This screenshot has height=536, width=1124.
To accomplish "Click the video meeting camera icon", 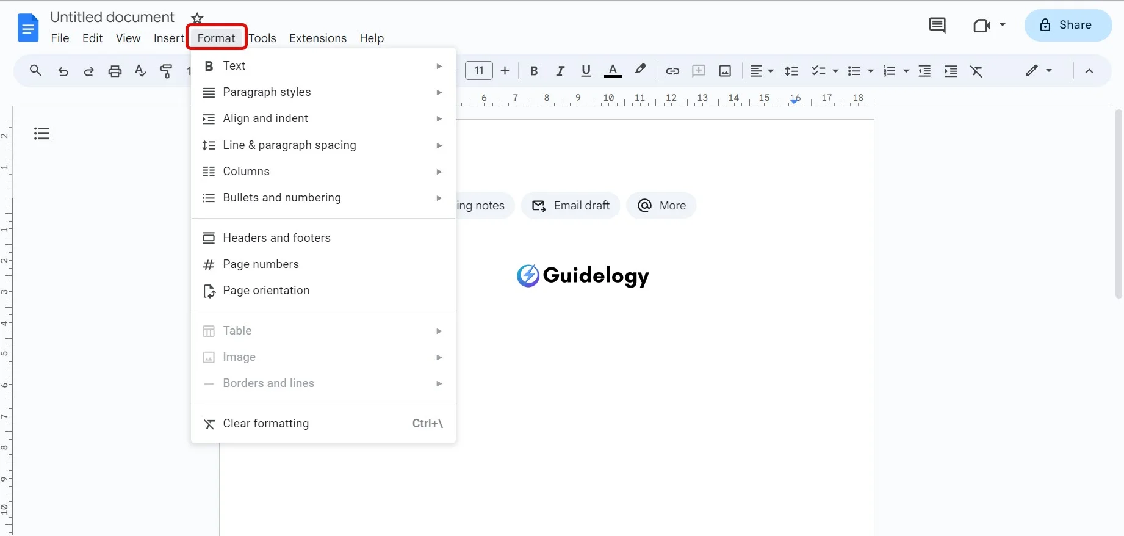I will tap(982, 25).
